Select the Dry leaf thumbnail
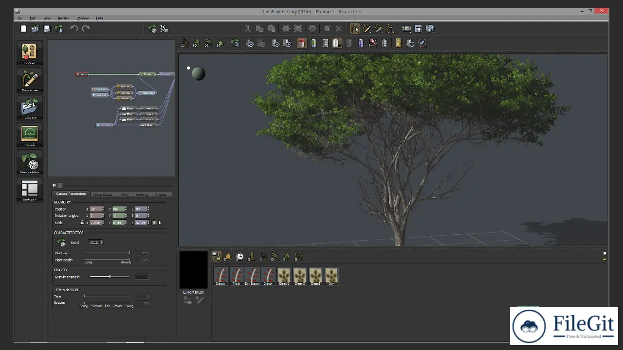623x350 pixels. 331,276
